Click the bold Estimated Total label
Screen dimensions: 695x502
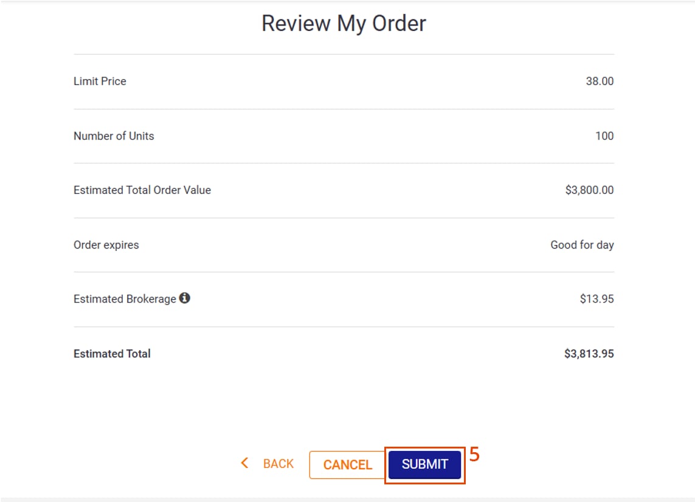[x=112, y=354]
